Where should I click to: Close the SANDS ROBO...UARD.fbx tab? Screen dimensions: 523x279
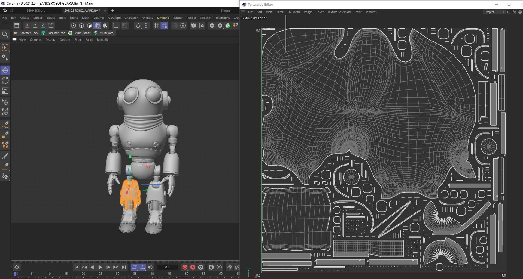click(x=105, y=10)
